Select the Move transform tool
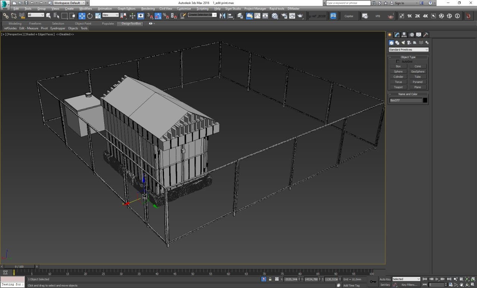 (82, 16)
